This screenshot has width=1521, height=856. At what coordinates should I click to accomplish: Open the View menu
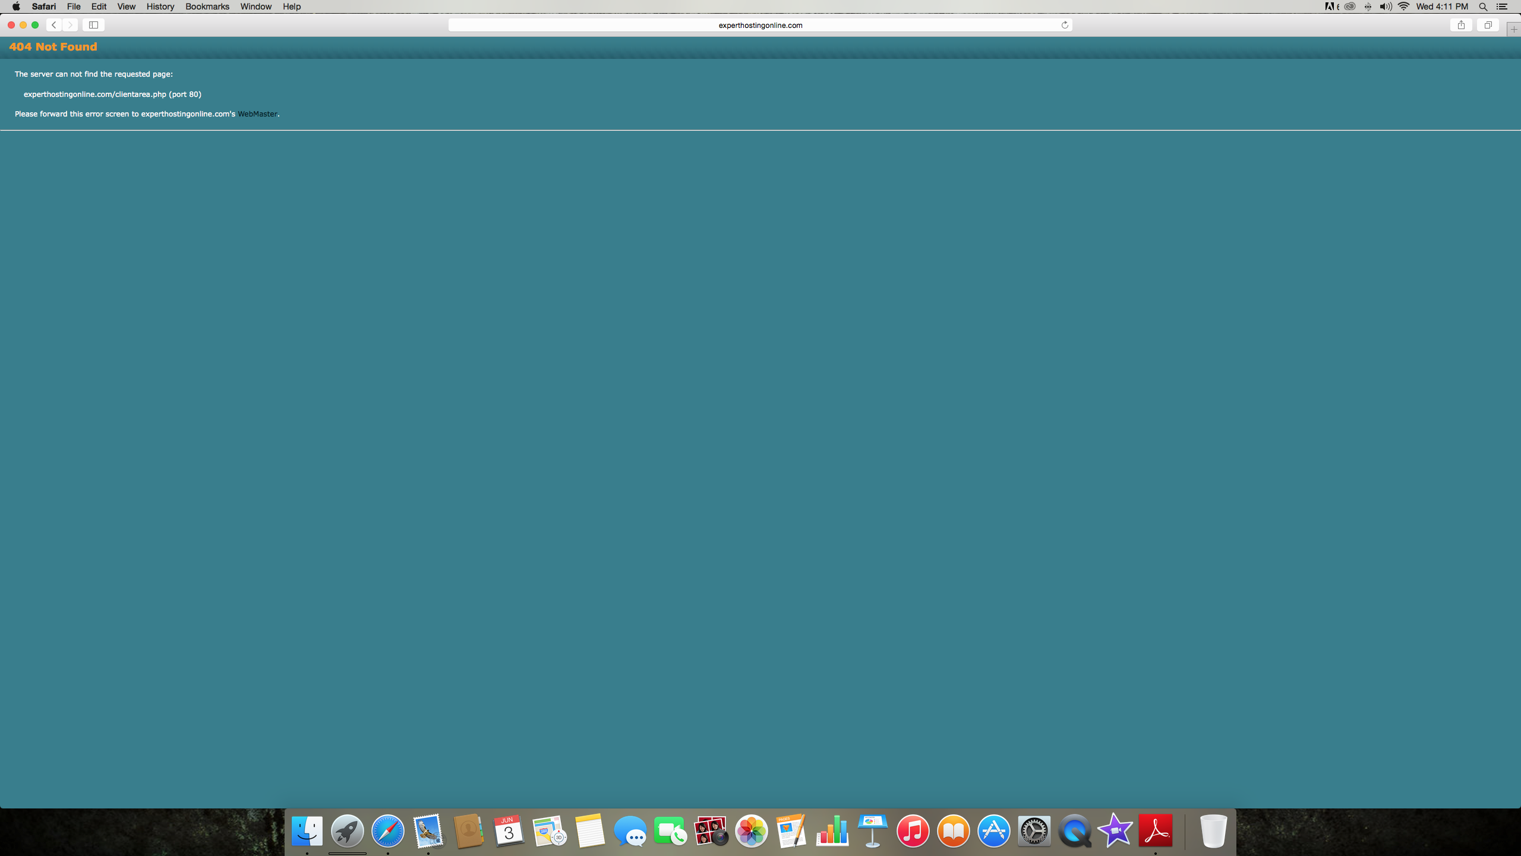click(x=126, y=7)
